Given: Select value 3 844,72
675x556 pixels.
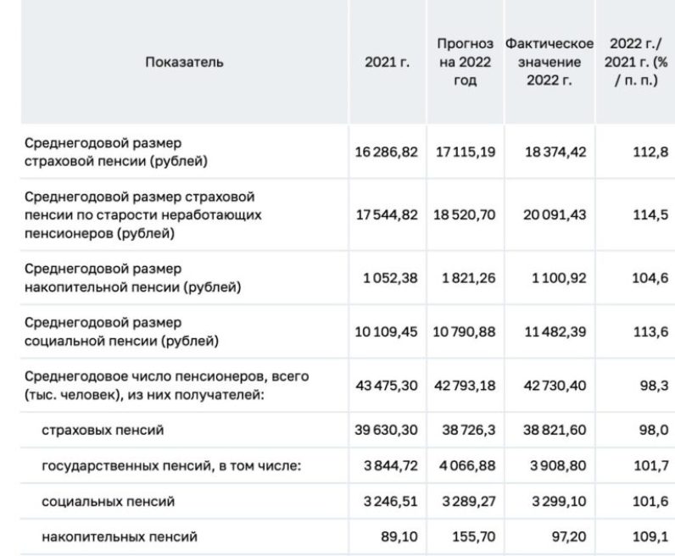Looking at the screenshot, I should point(390,465).
